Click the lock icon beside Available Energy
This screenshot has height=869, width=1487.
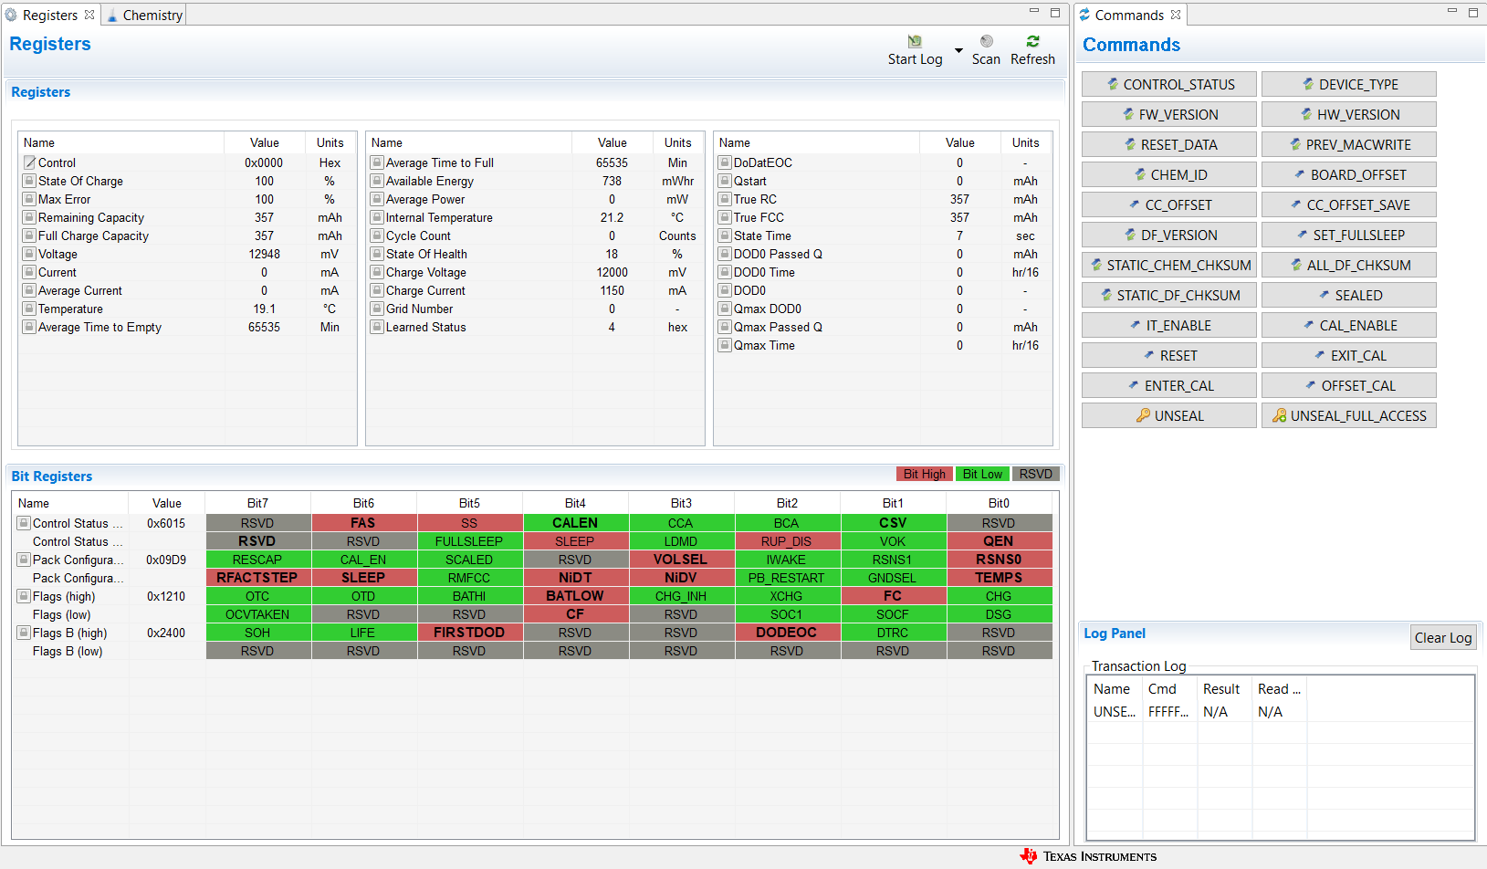coord(377,181)
